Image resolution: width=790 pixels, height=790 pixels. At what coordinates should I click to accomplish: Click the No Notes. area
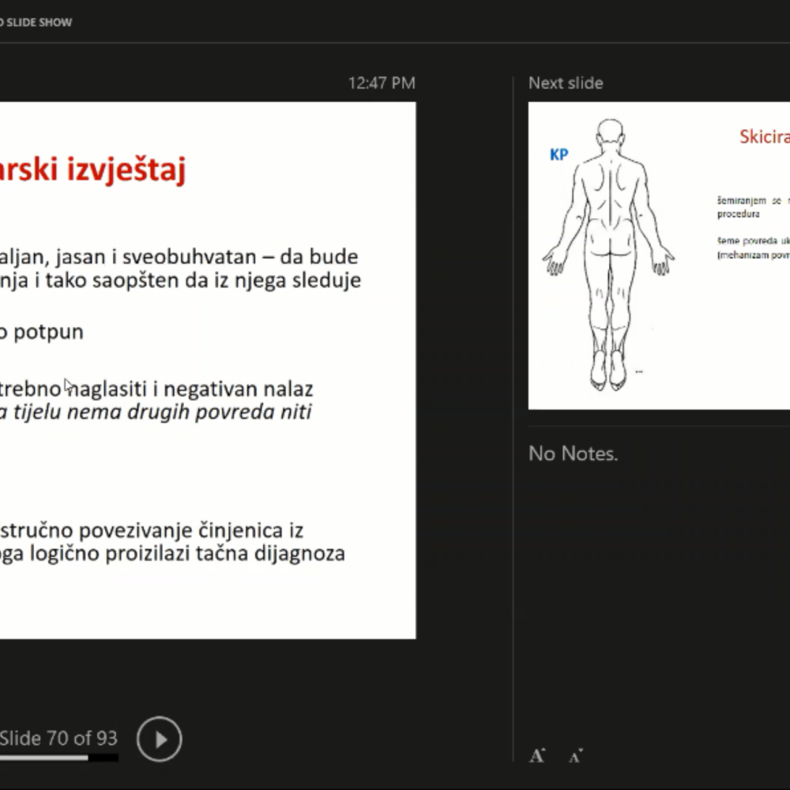tap(573, 453)
